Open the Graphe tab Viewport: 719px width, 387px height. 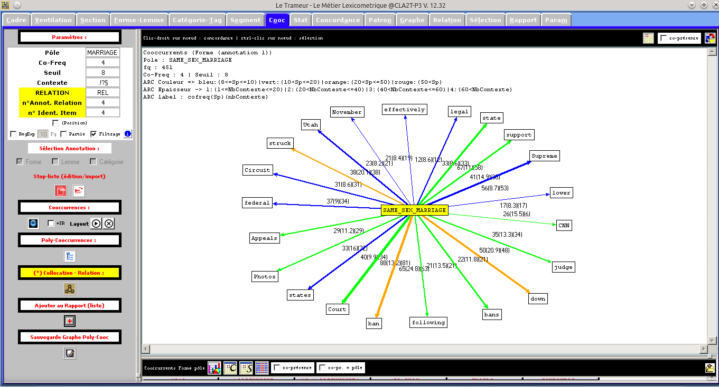pyautogui.click(x=412, y=20)
